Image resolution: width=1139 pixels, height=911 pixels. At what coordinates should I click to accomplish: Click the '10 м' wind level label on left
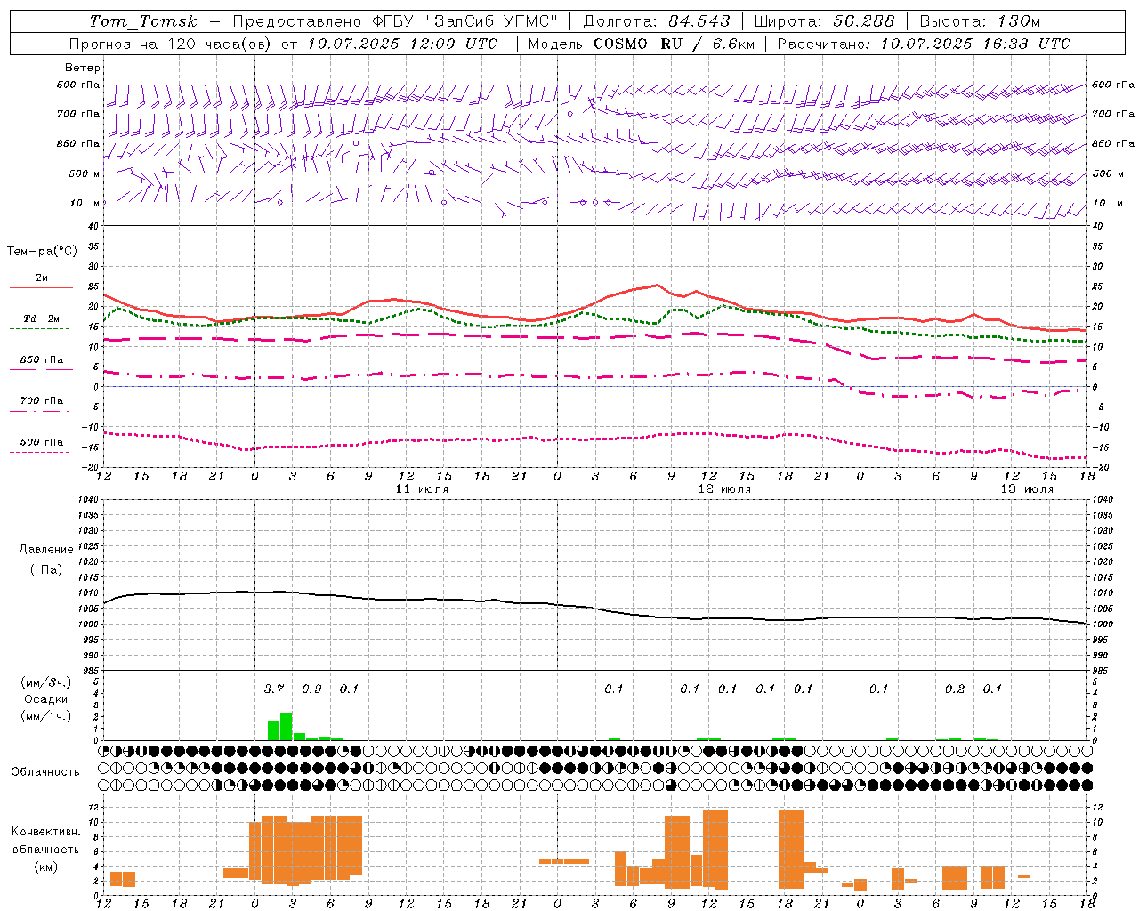pyautogui.click(x=85, y=204)
